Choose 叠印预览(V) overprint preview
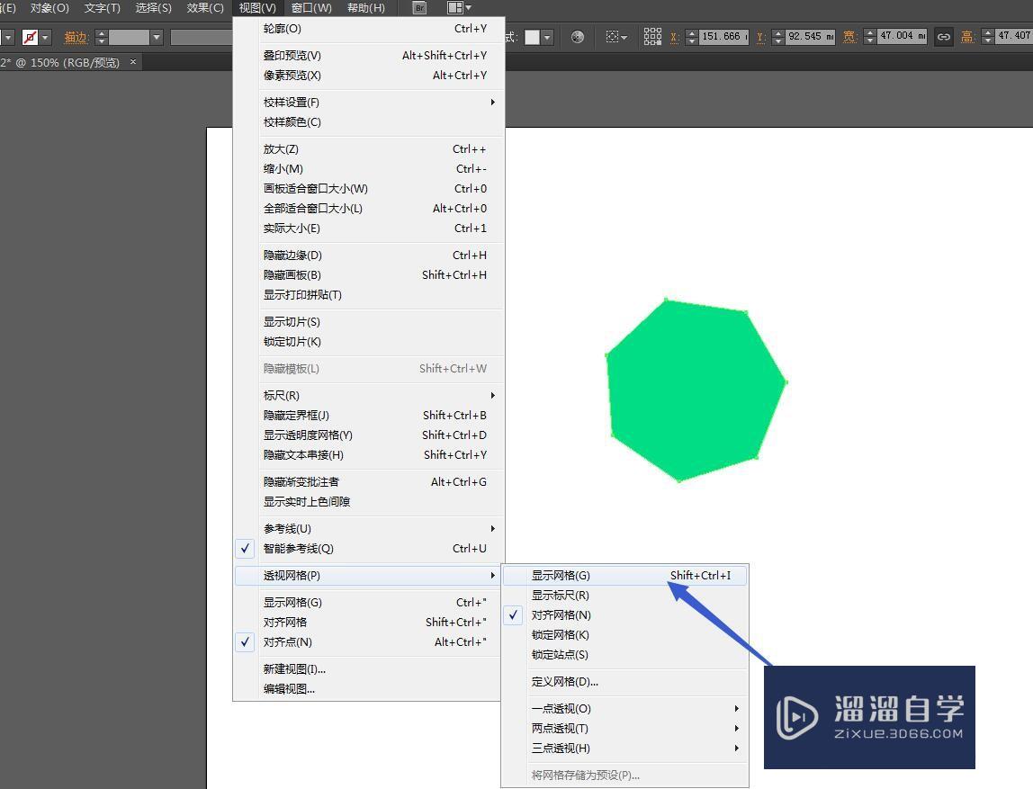 (369, 55)
